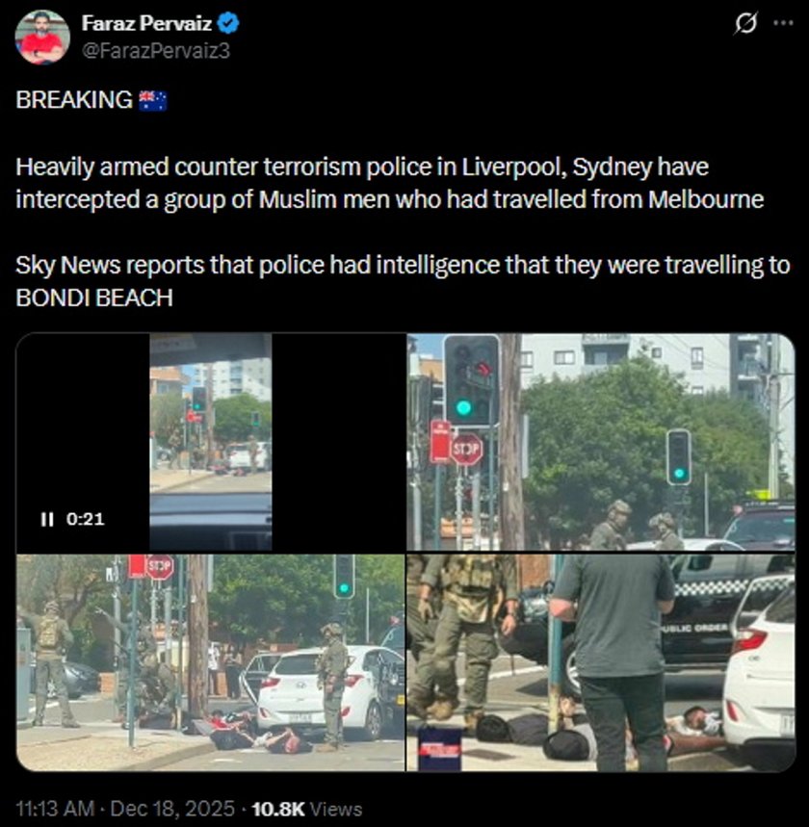This screenshot has width=809, height=827.
Task: Open Faraz Pervaiz's profile avatar
Action: click(42, 37)
